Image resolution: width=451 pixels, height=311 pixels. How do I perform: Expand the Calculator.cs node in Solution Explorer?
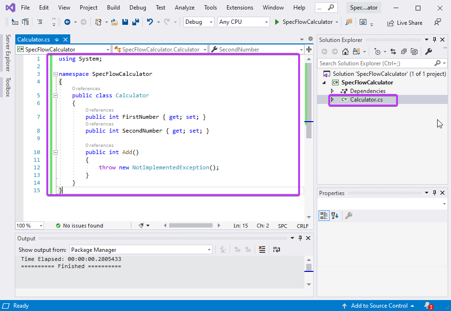coord(333,100)
